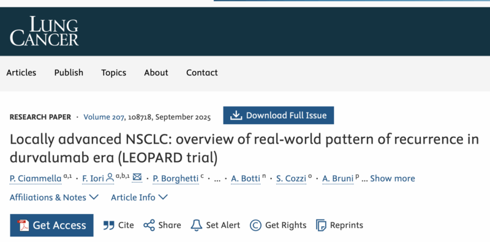Image resolution: width=490 pixels, height=242 pixels.
Task: Open the Publish menu
Action: tap(69, 73)
